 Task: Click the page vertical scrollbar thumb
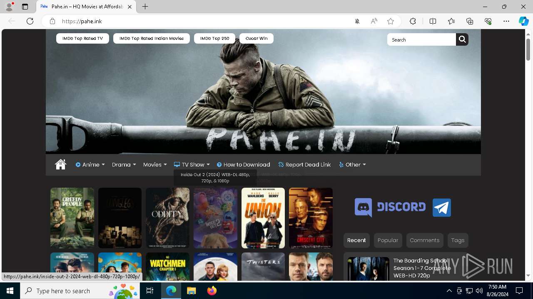pos(528,49)
